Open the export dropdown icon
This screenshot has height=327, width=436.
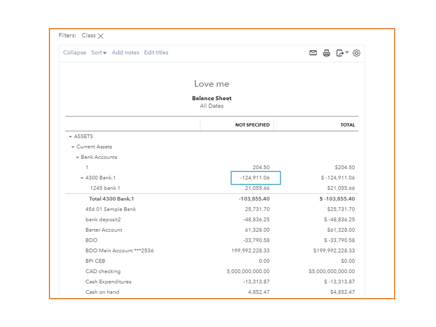(x=342, y=53)
